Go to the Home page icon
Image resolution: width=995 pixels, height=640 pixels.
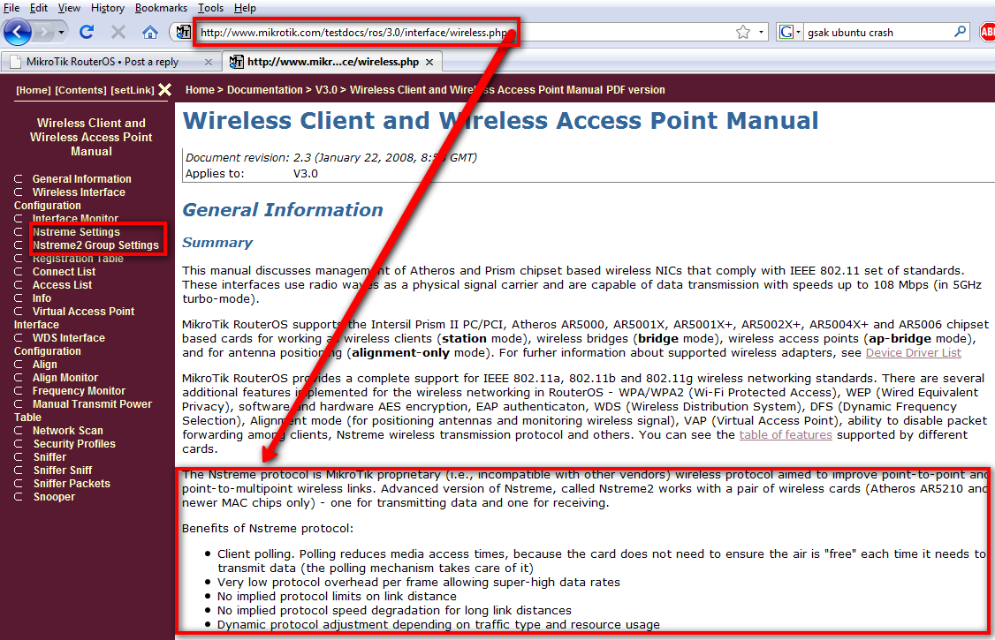pyautogui.click(x=149, y=32)
